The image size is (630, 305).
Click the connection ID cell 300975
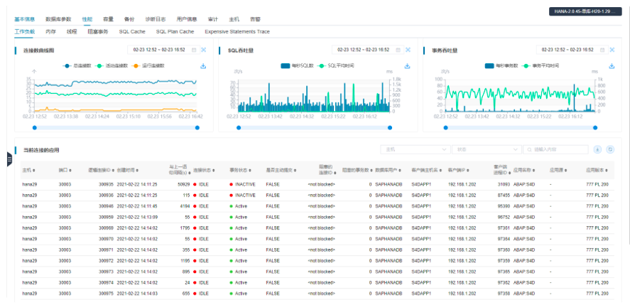tap(107, 294)
